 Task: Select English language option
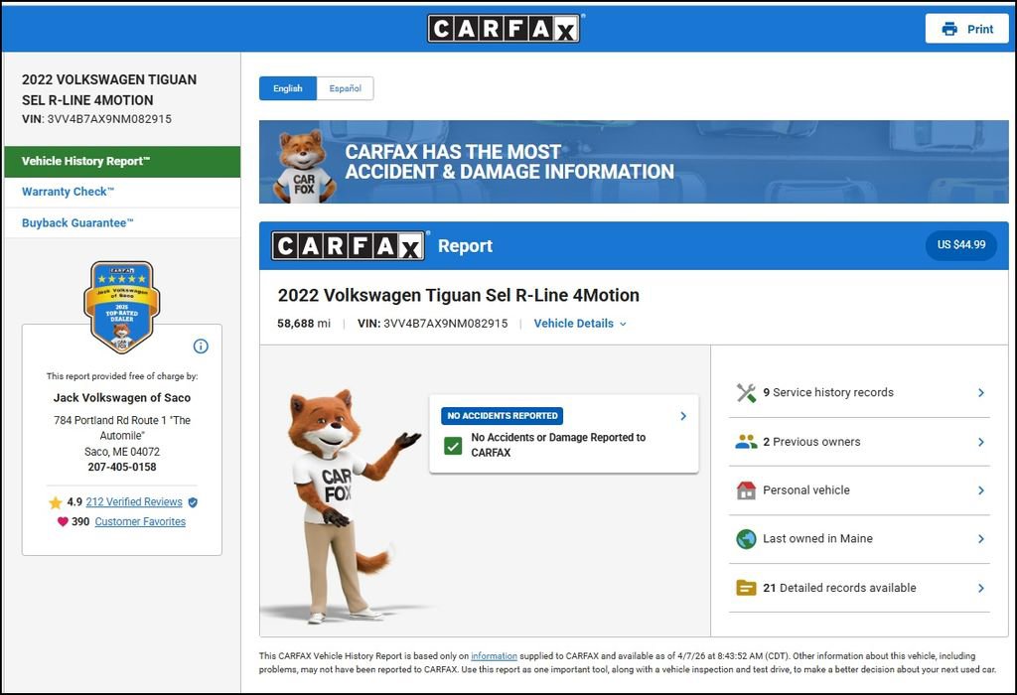[288, 88]
